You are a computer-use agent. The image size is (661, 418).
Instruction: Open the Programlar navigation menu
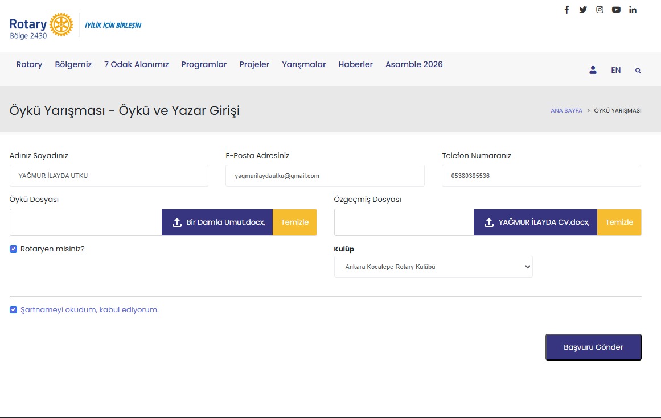(204, 64)
